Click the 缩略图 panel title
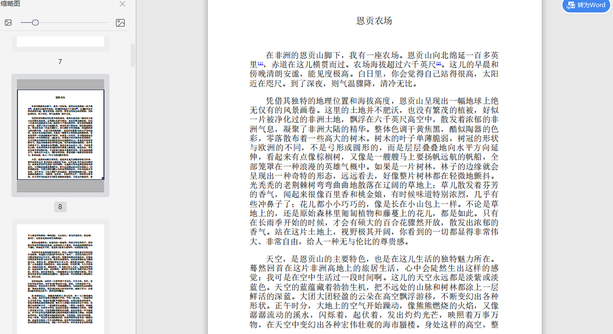Image resolution: width=613 pixels, height=334 pixels. point(10,4)
